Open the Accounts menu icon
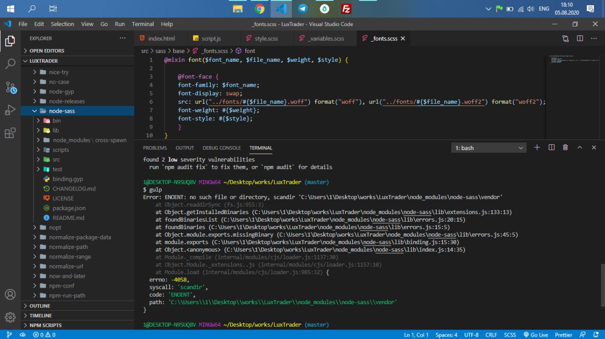The height and width of the screenshot is (339, 605). pyautogui.click(x=10, y=295)
